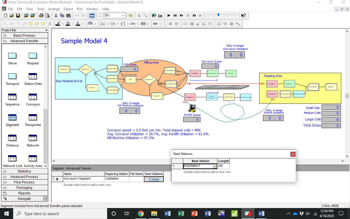Select the Network Link module
The image size is (350, 219).
[x=12, y=159]
